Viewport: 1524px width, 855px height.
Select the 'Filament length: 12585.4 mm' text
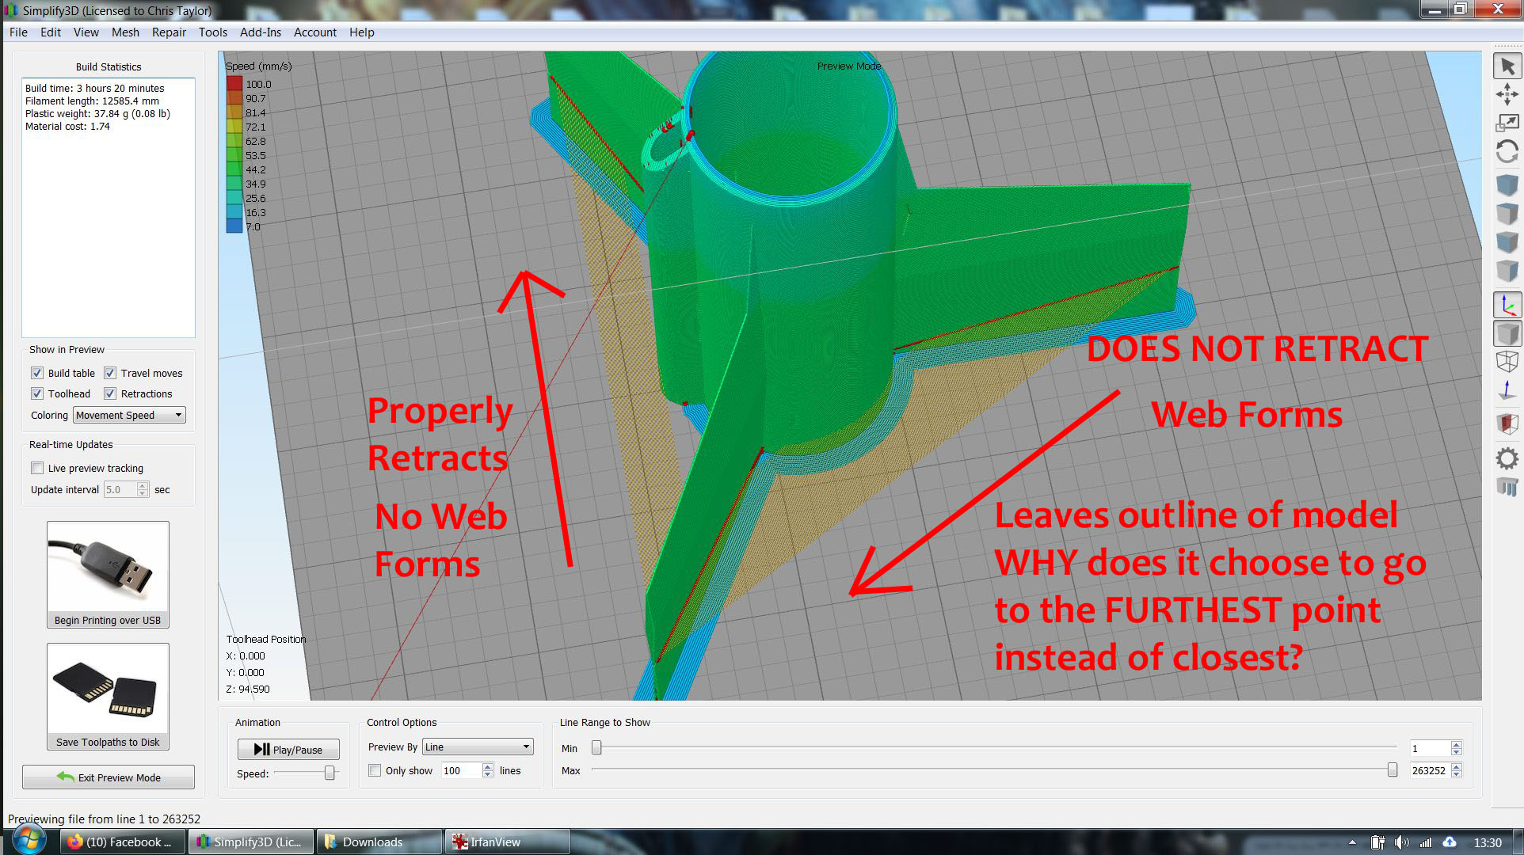(92, 101)
